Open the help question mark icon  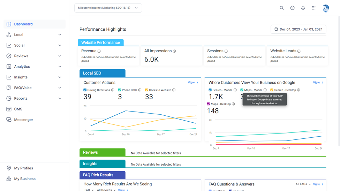point(292,8)
